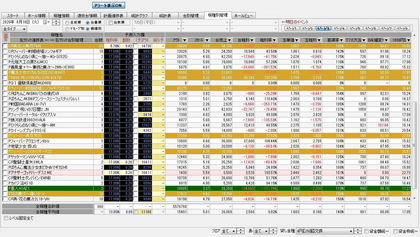Click the アウト column sort arrow
Screen dimensions: 420x237
[185, 40]
